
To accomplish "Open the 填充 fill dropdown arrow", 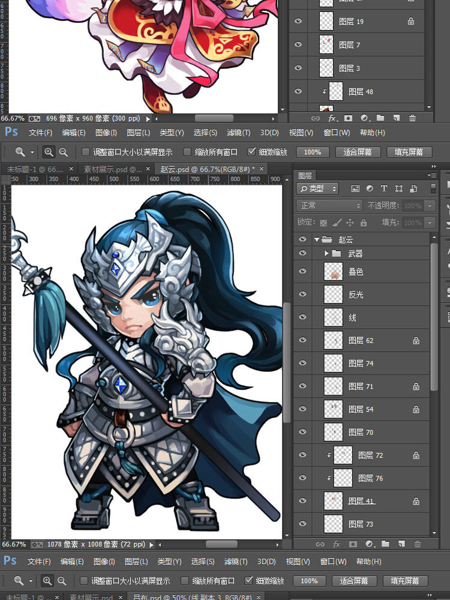I will pos(430,223).
